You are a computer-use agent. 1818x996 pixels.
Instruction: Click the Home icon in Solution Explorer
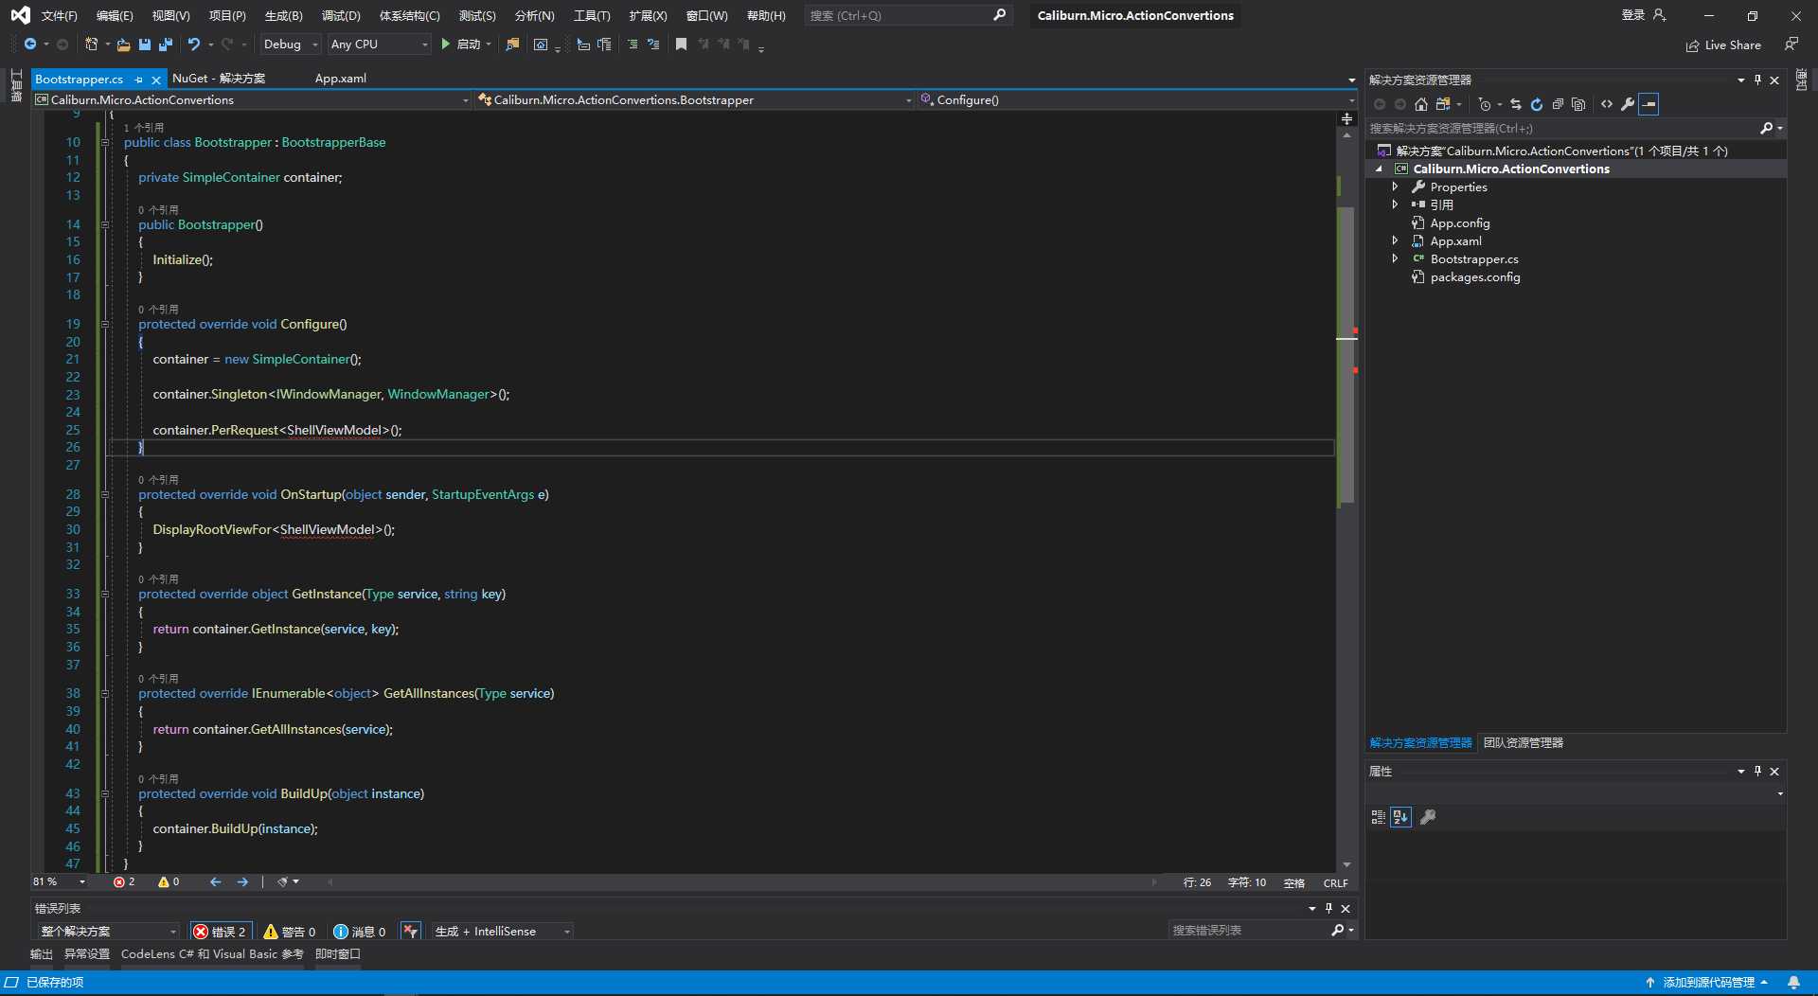(x=1421, y=104)
